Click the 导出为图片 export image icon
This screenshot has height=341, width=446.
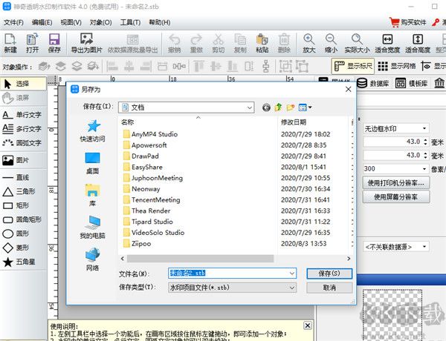pyautogui.click(x=86, y=43)
